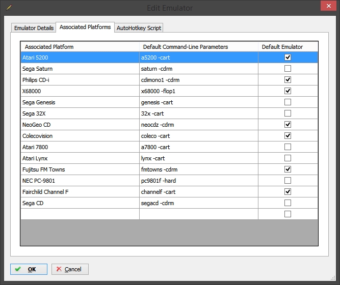The height and width of the screenshot is (285, 340).
Task: Click the empty platform cell in new row
Action: click(80, 214)
